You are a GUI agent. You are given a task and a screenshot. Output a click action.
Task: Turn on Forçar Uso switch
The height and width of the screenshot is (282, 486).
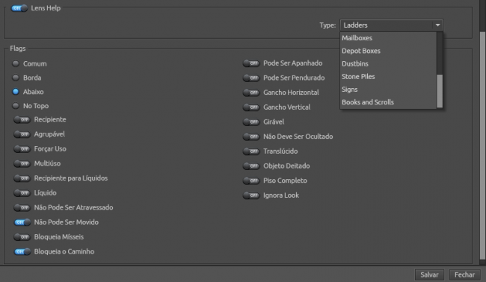coord(22,148)
